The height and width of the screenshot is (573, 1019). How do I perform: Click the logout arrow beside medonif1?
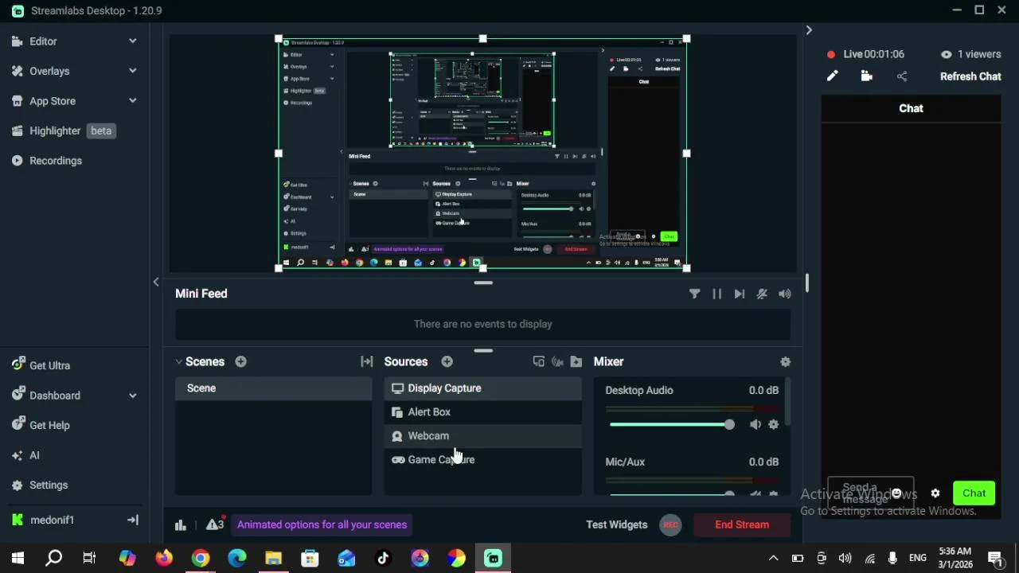click(x=133, y=520)
